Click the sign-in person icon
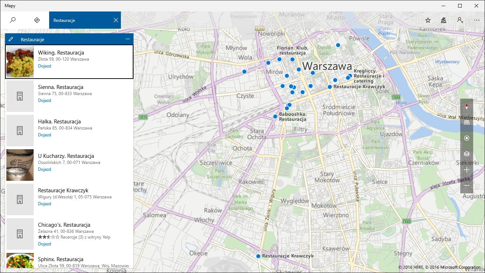Viewport: 485px width, 273px height. coord(460,20)
